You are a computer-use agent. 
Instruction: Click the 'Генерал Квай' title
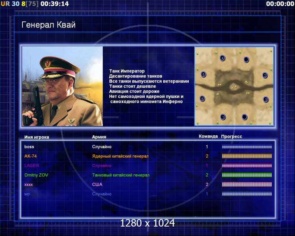(48, 25)
